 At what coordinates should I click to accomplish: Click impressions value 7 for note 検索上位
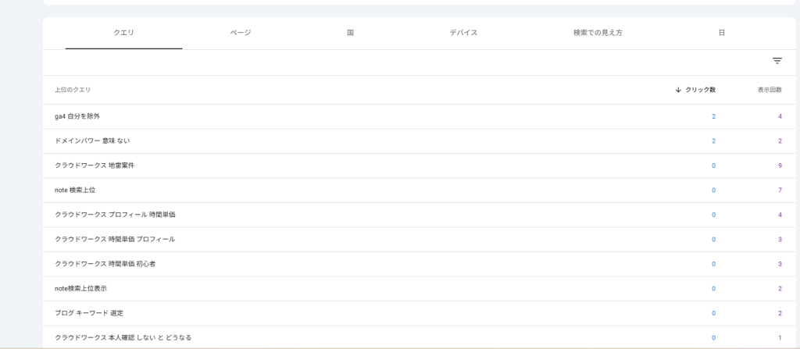(x=780, y=191)
